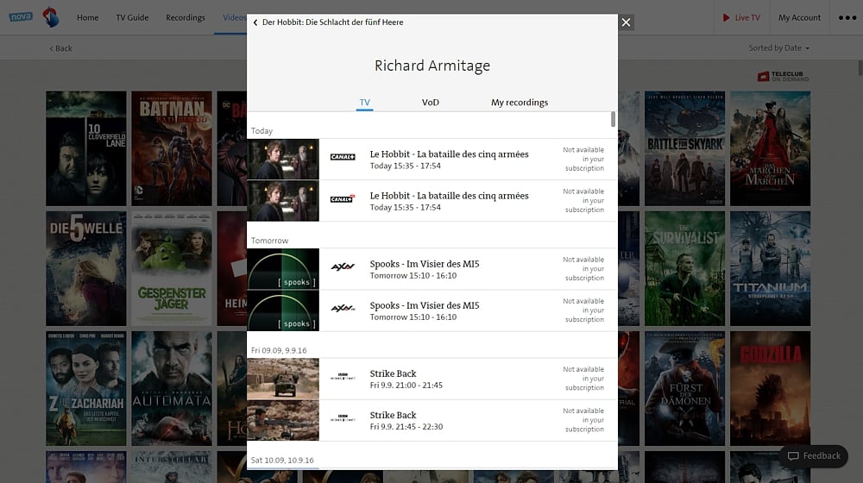Image resolution: width=863 pixels, height=483 pixels.
Task: Open the three-dot more menu
Action: 847,17
